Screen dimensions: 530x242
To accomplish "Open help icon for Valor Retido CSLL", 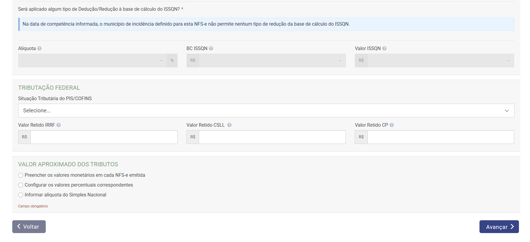I will coord(229,125).
